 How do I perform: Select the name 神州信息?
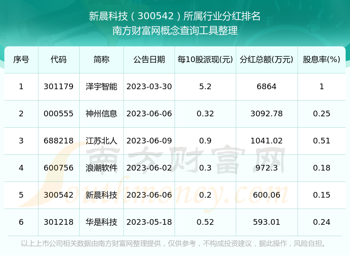click(101, 114)
